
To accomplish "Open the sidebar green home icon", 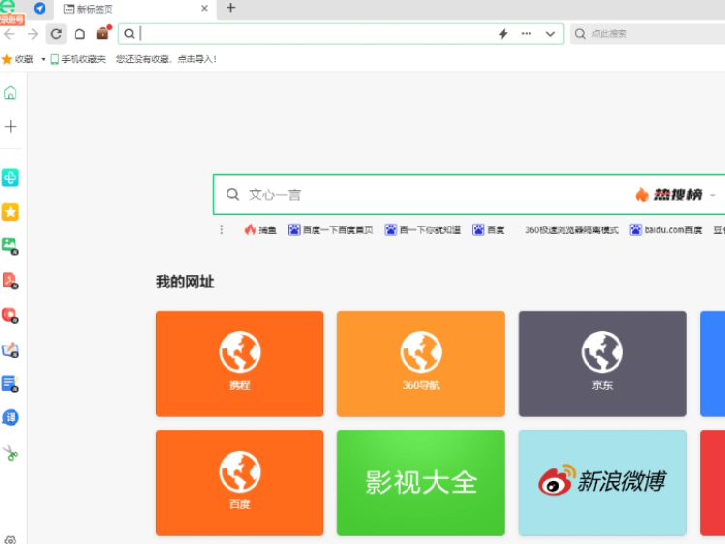I will point(11,93).
